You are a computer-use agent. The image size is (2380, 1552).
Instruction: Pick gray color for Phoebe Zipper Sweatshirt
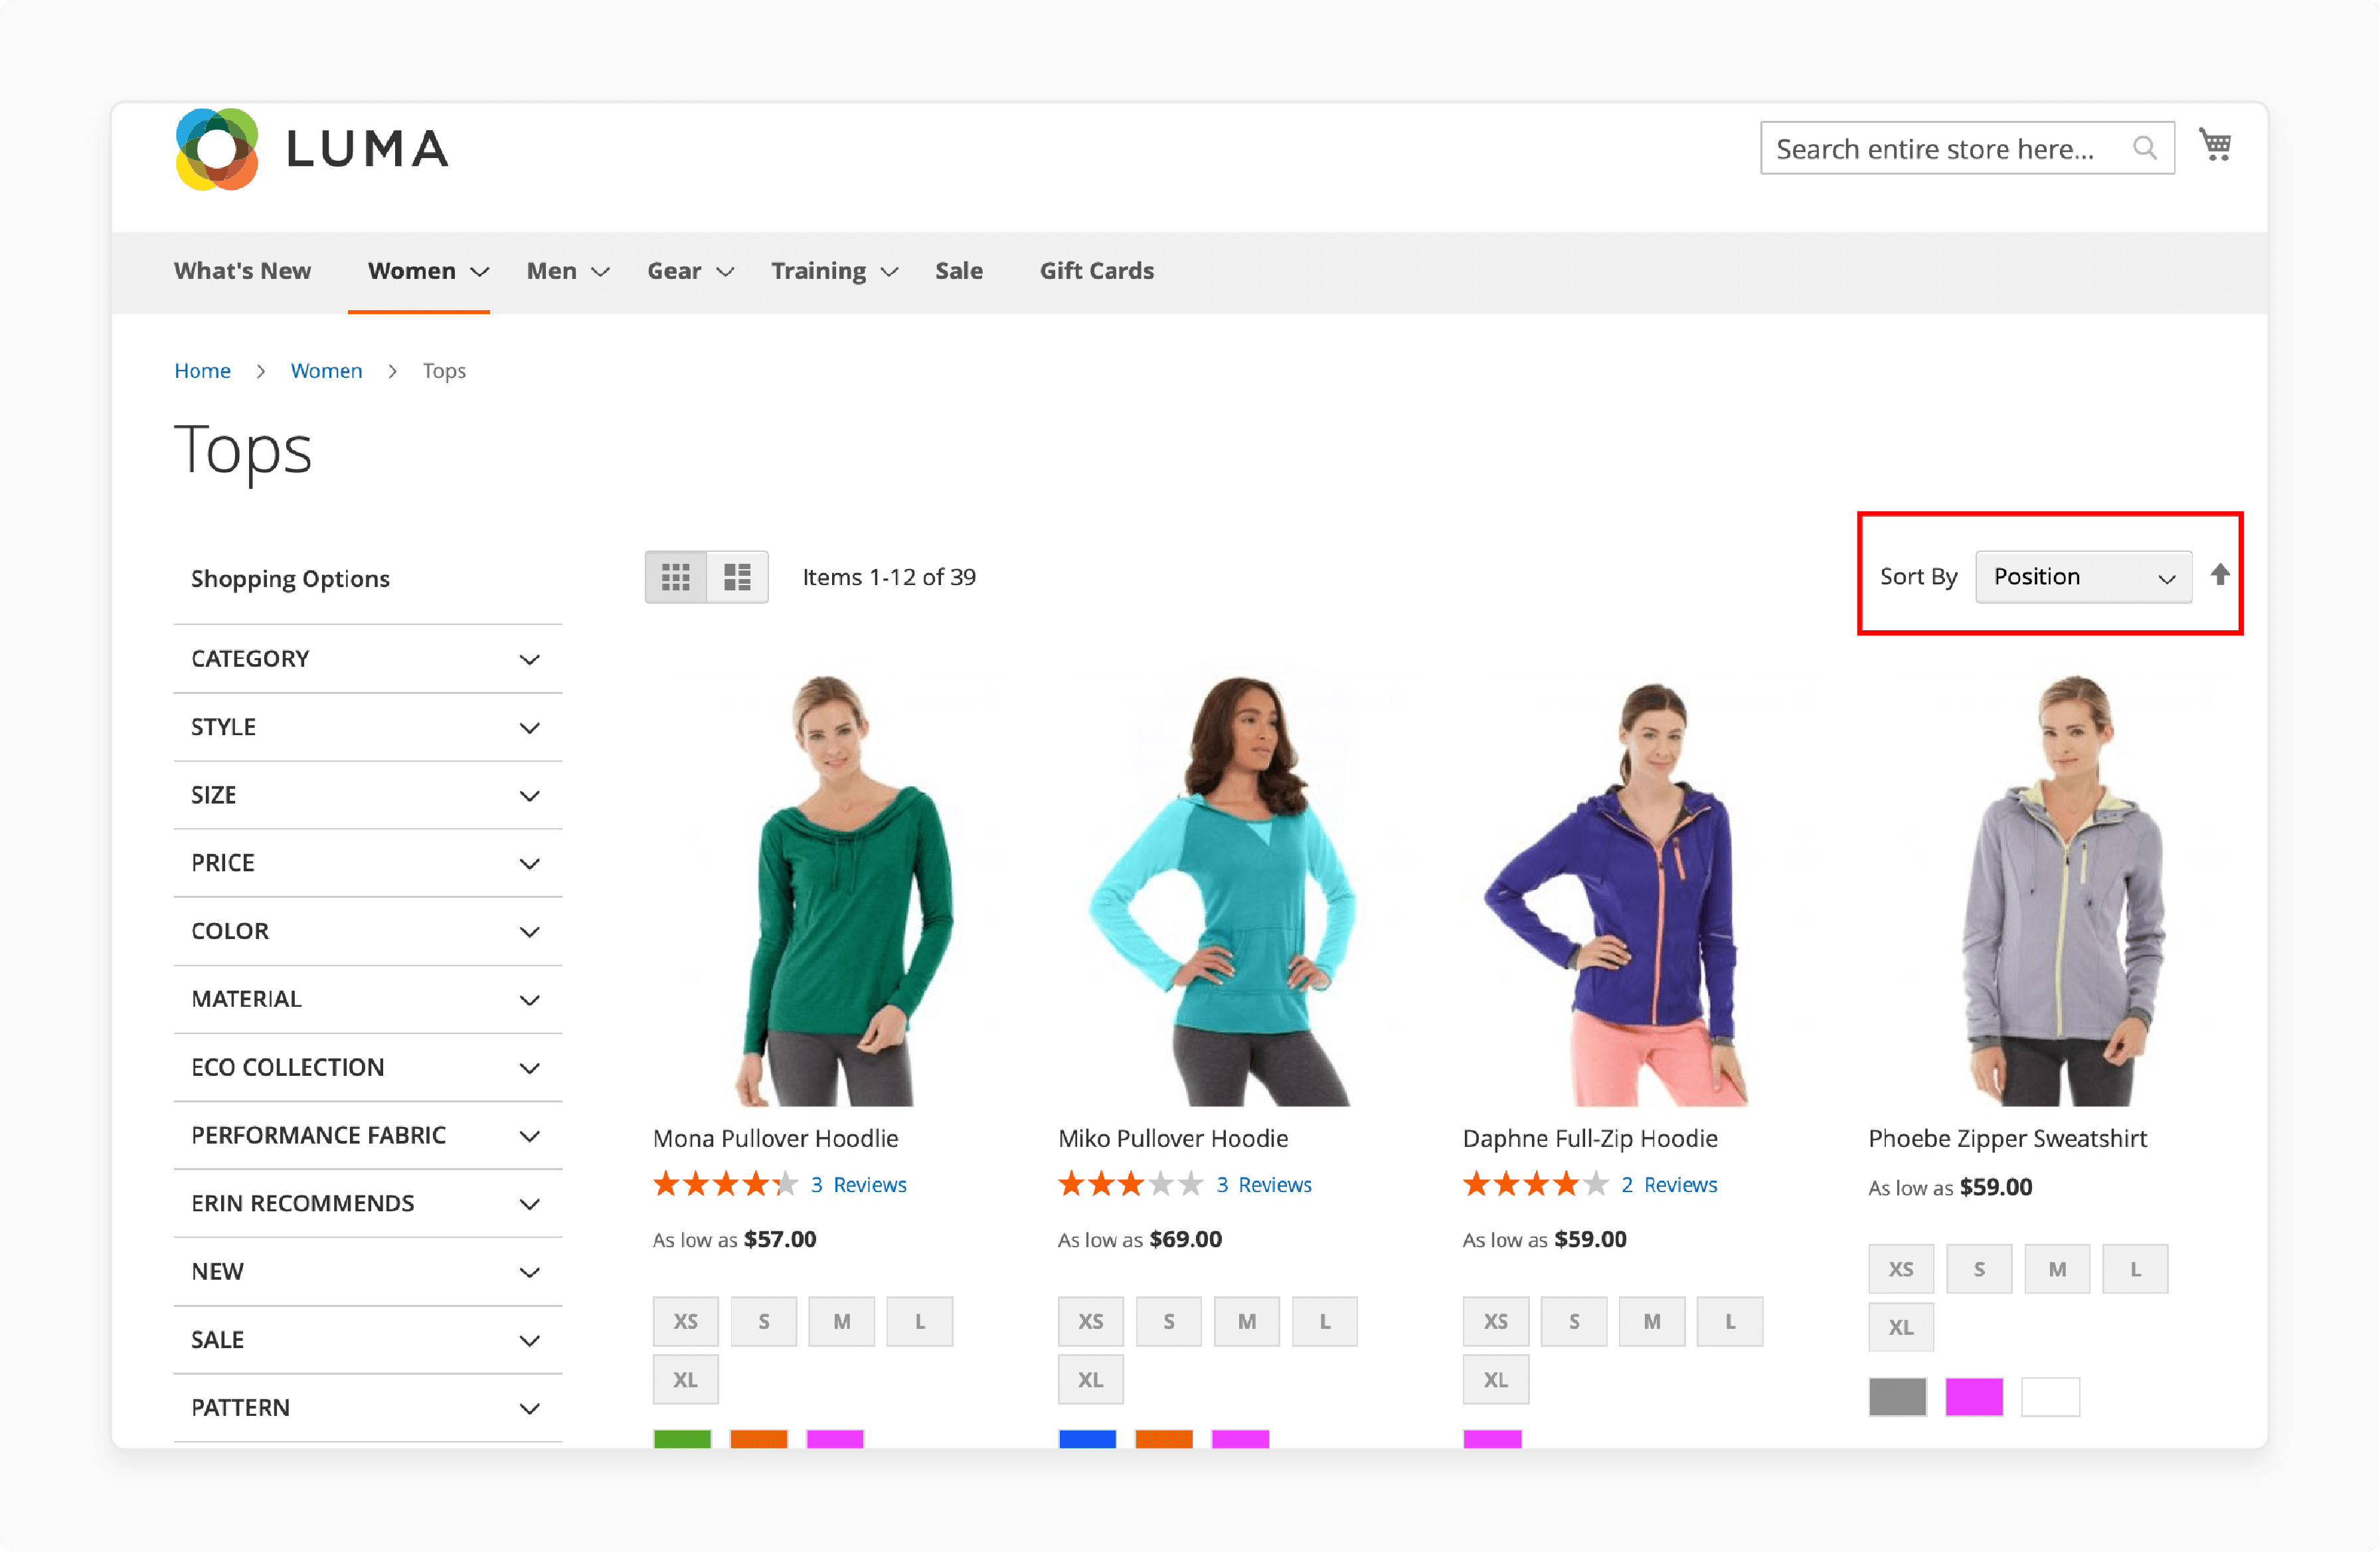(1898, 1397)
